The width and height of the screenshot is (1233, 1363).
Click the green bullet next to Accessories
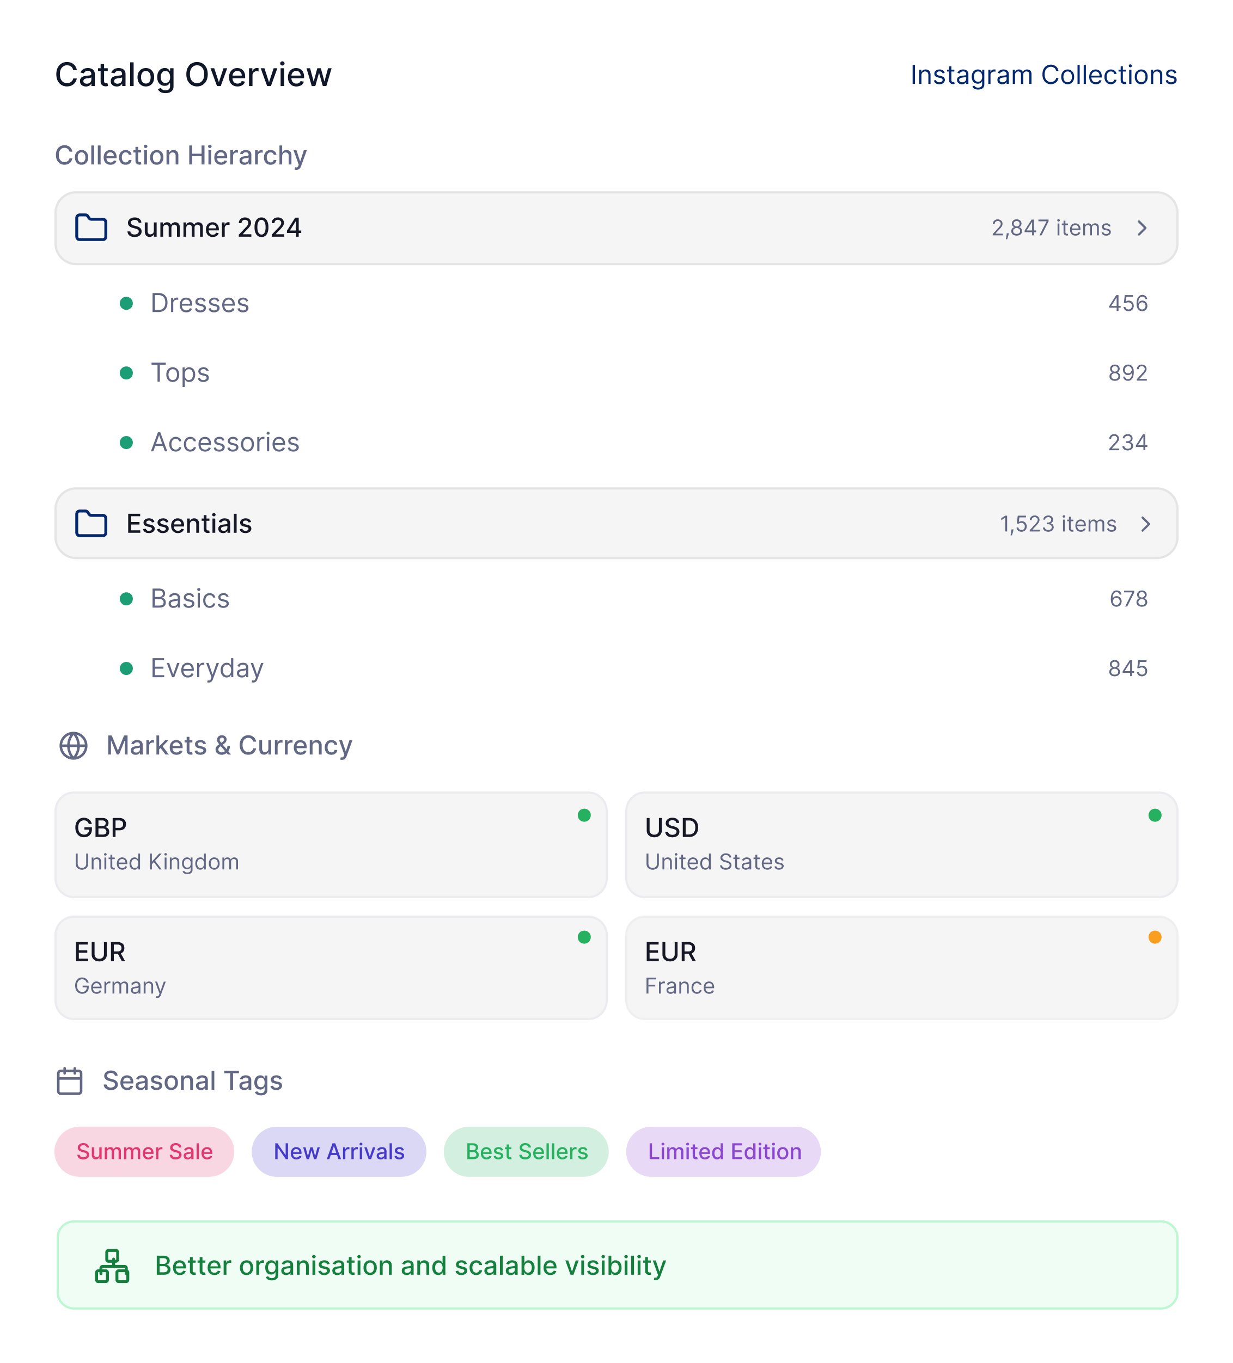click(126, 443)
